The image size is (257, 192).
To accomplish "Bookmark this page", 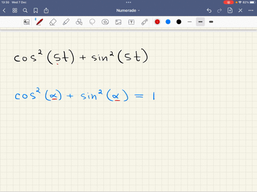I will 36,11.
